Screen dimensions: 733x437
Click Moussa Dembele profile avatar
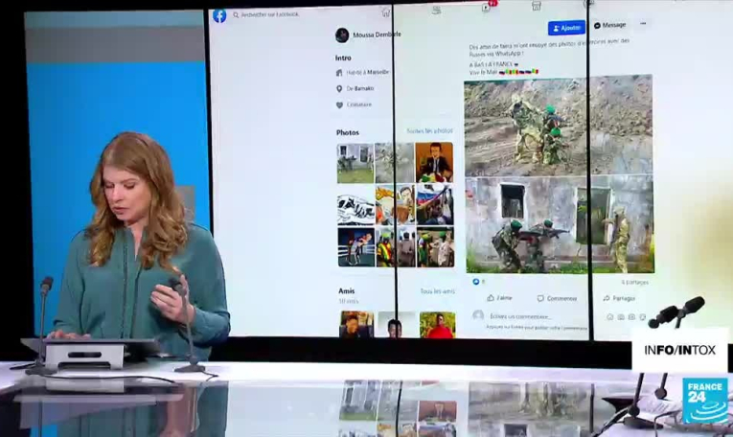(342, 35)
